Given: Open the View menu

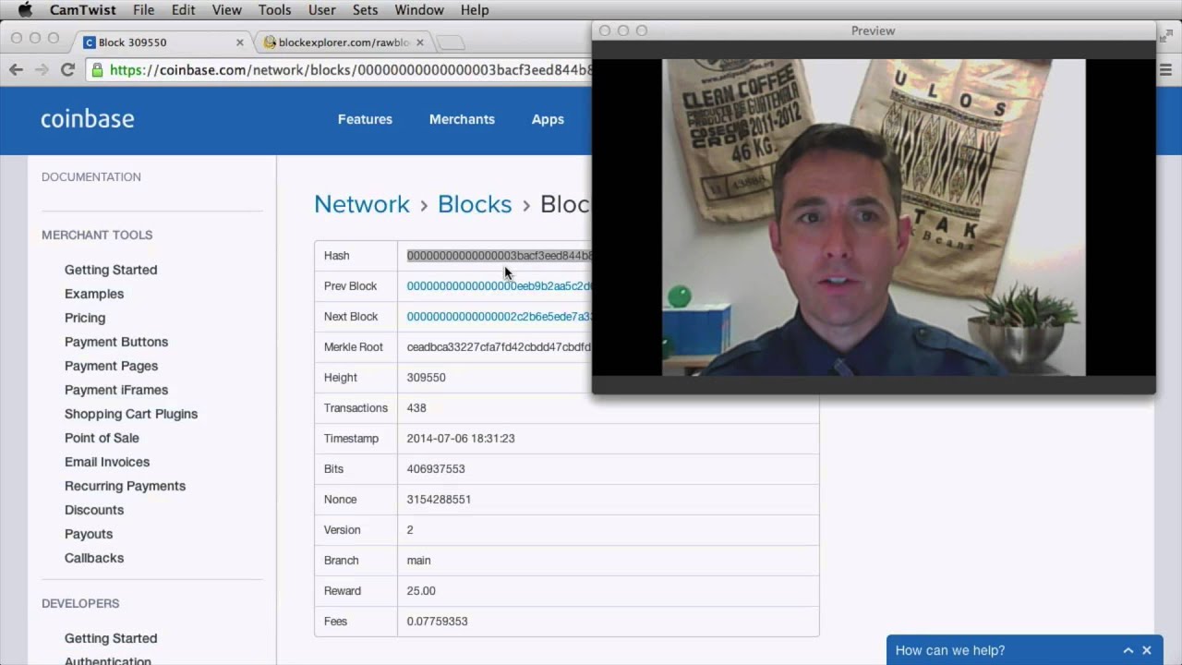Looking at the screenshot, I should 226,10.
